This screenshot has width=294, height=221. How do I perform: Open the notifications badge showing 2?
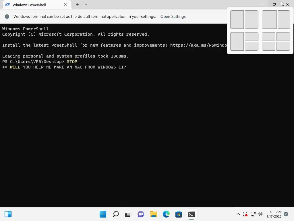point(286,214)
